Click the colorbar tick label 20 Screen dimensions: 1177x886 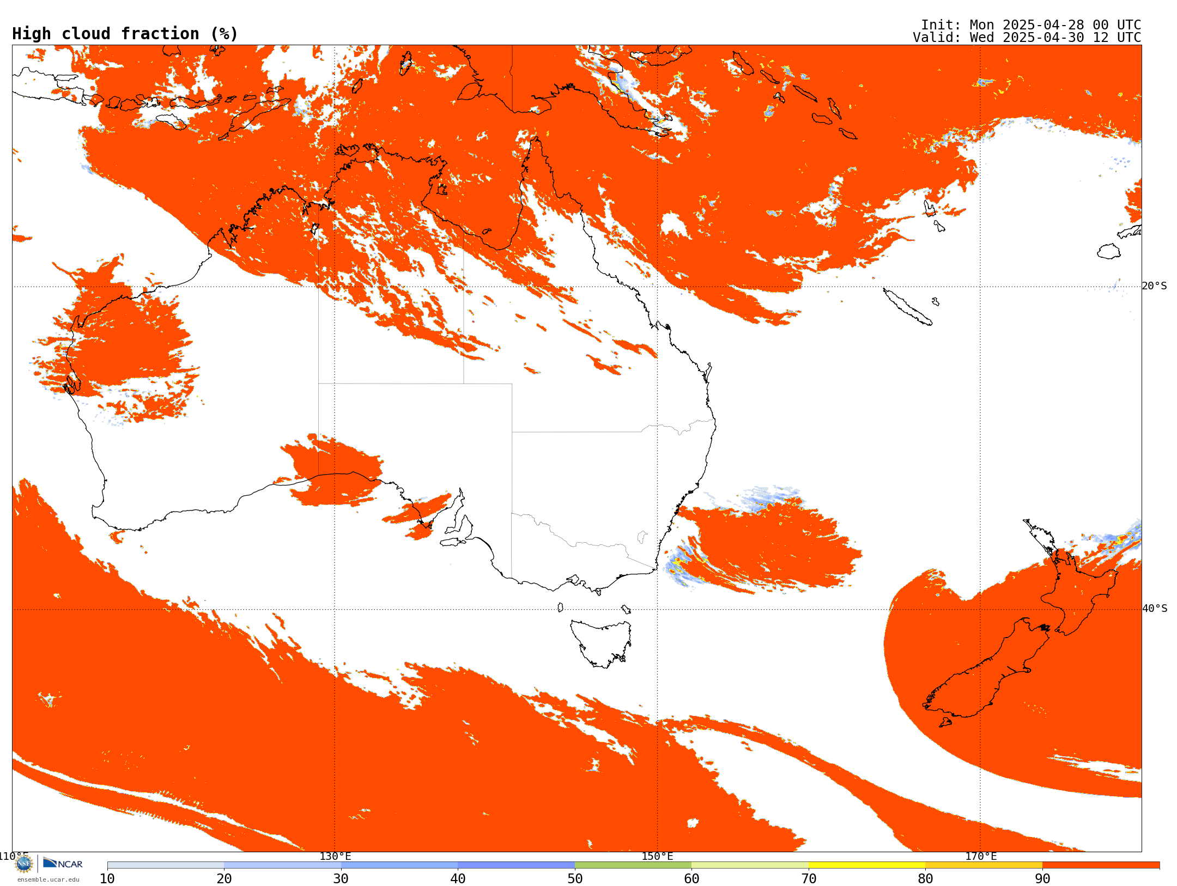[x=224, y=878]
